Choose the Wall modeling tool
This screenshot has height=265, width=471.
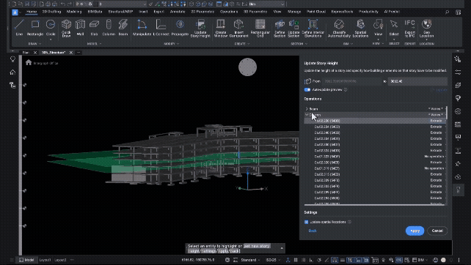click(80, 28)
